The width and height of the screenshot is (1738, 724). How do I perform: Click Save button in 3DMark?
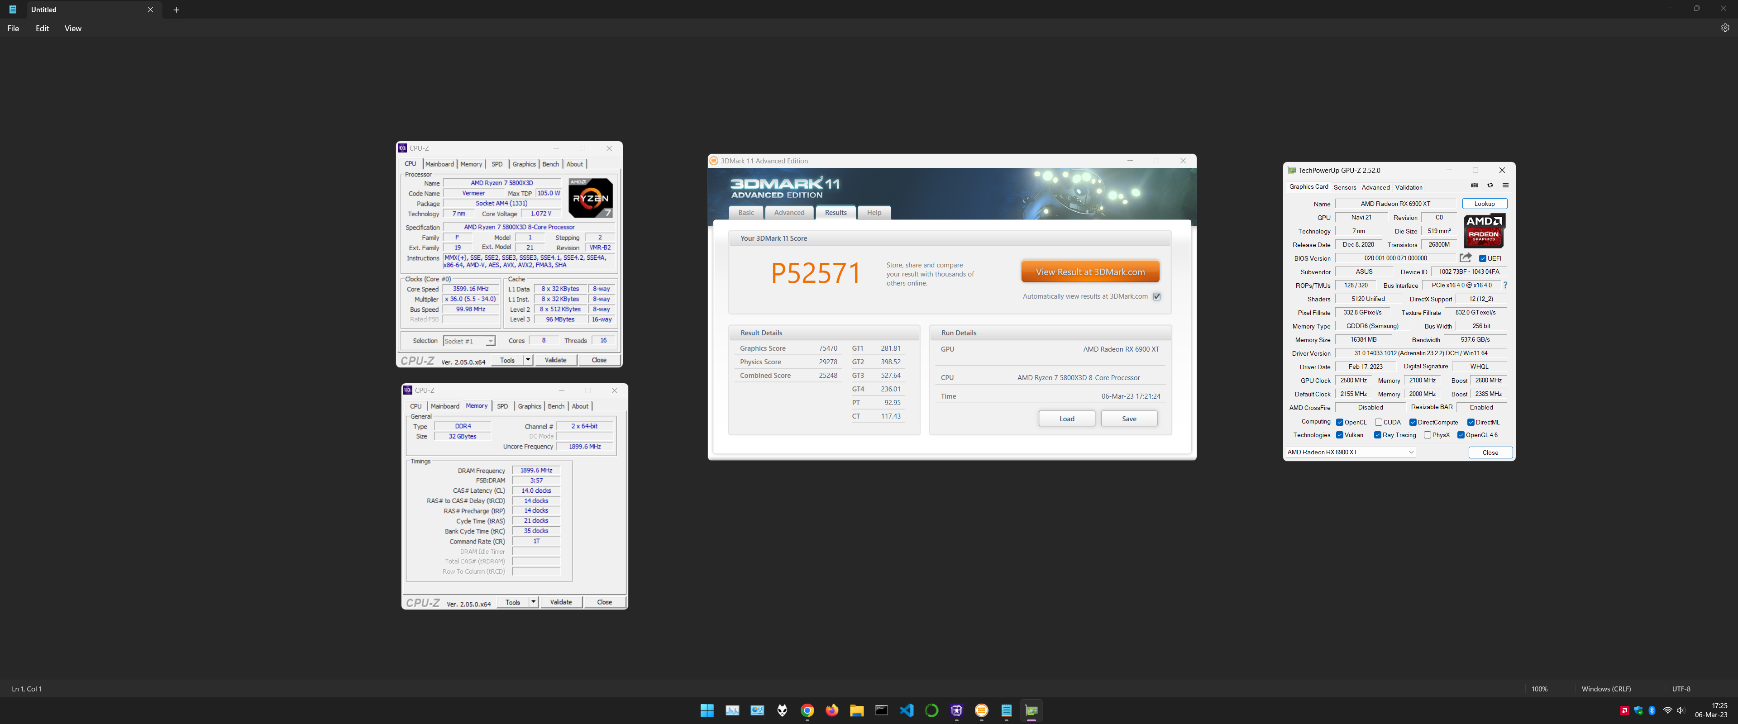[1129, 419]
